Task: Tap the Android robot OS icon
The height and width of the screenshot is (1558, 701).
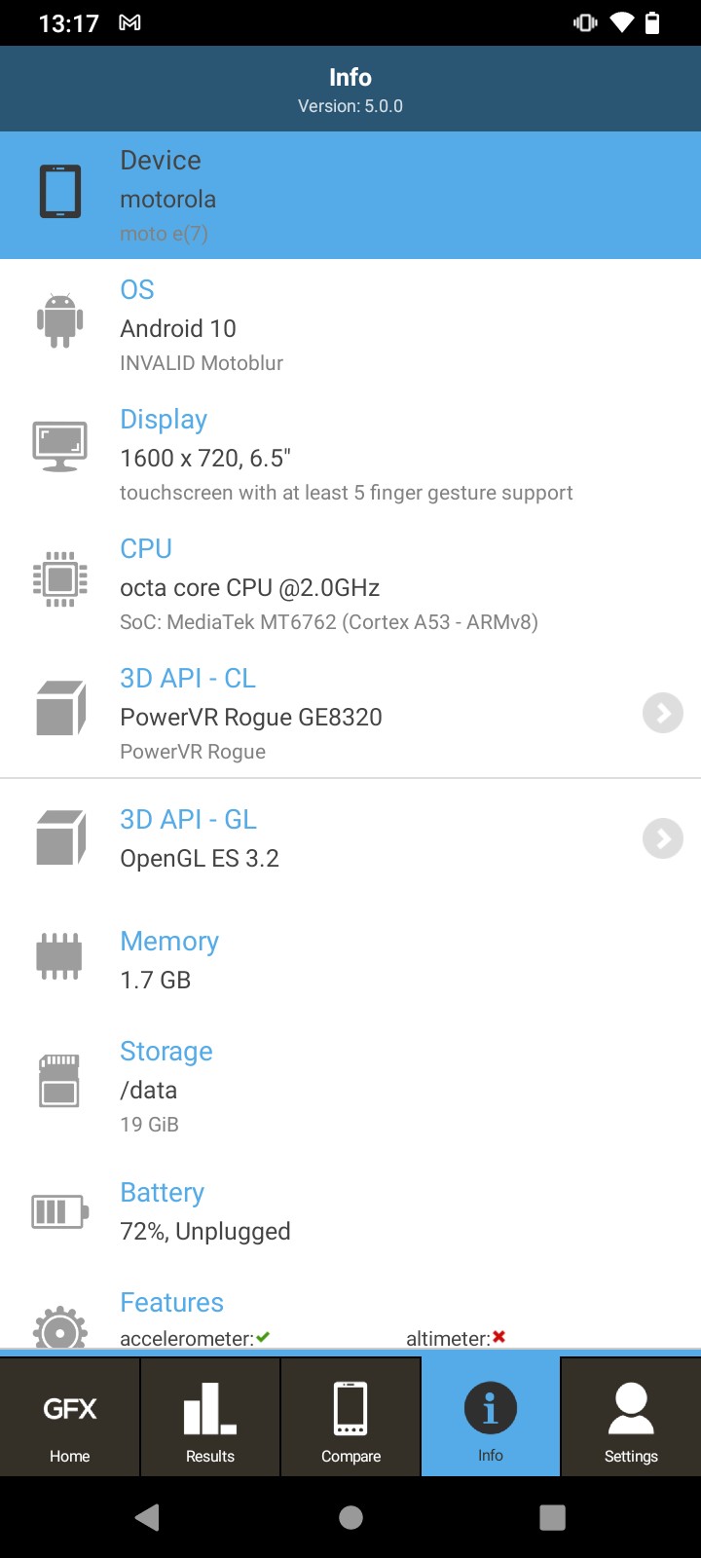Action: coord(60,320)
